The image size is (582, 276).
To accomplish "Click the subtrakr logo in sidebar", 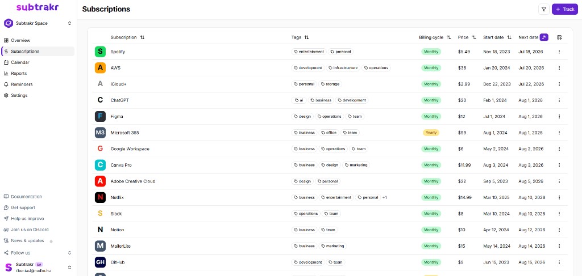I will (x=38, y=7).
